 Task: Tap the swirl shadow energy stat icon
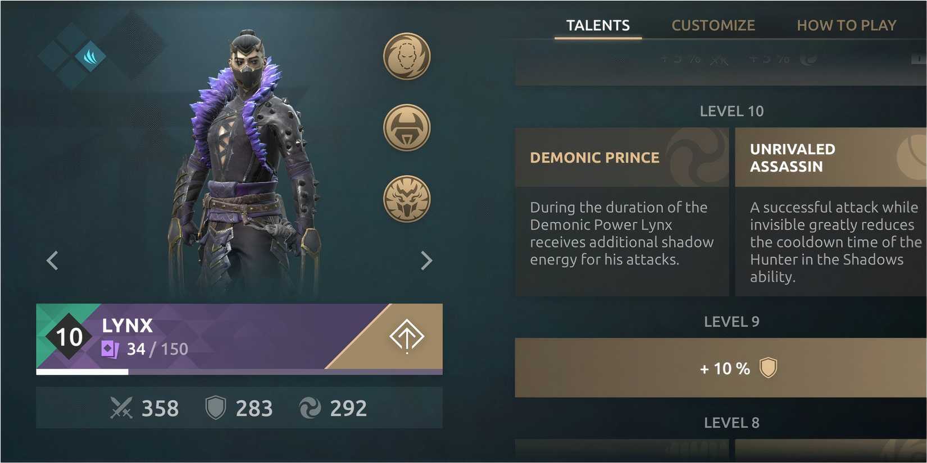coord(310,408)
